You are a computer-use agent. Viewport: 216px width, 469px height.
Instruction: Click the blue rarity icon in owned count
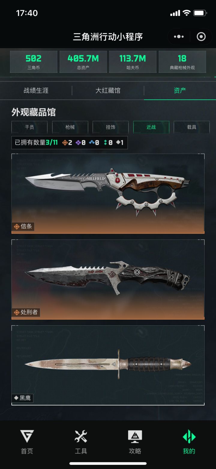coord(91,143)
